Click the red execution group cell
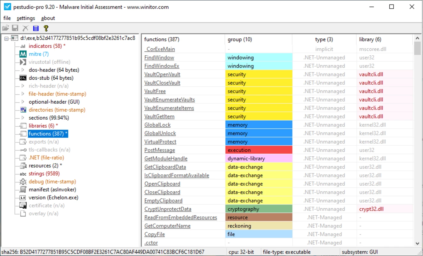Screen dimensions: 423x256 (x=259, y=150)
